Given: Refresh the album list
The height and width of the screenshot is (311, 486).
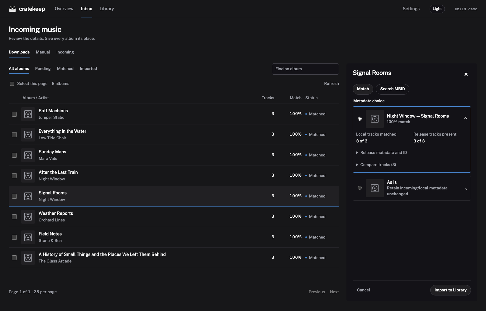Looking at the screenshot, I should click(331, 84).
